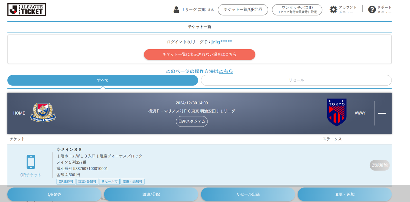The width and height of the screenshot is (410, 202).
Task: Click the サポートメニュー label
Action: pos(385,10)
